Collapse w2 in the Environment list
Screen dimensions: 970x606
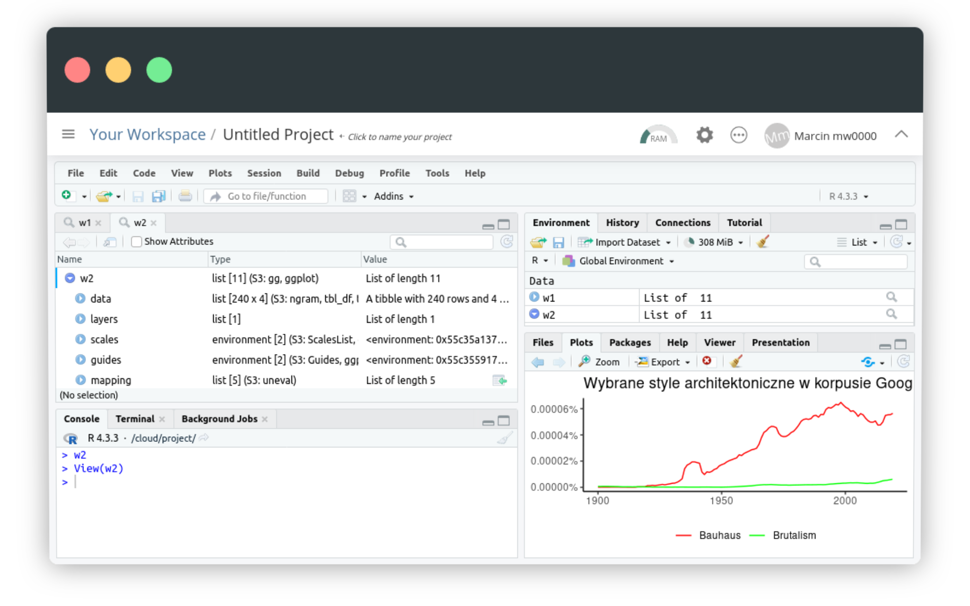534,314
